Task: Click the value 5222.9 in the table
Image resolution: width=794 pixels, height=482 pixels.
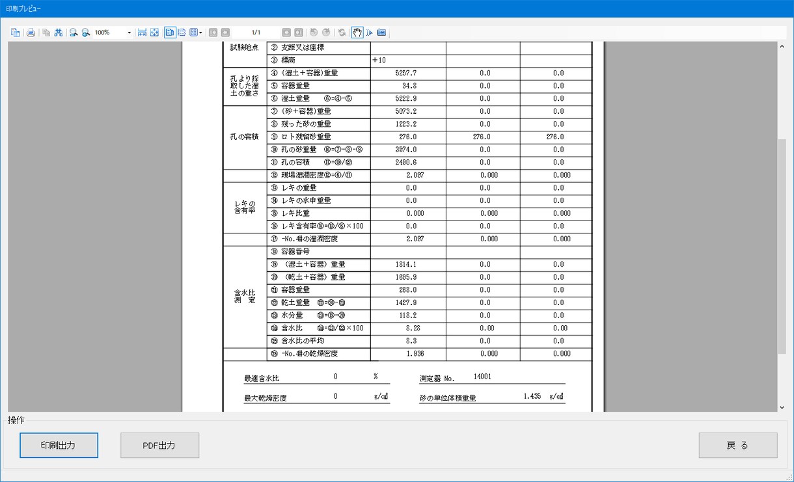Action: click(x=405, y=99)
